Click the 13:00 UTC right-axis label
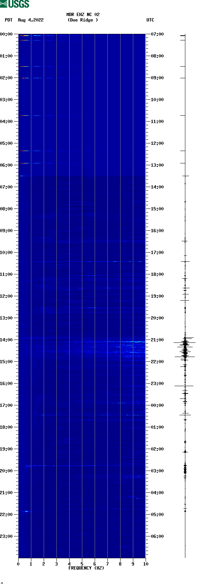 click(157, 165)
